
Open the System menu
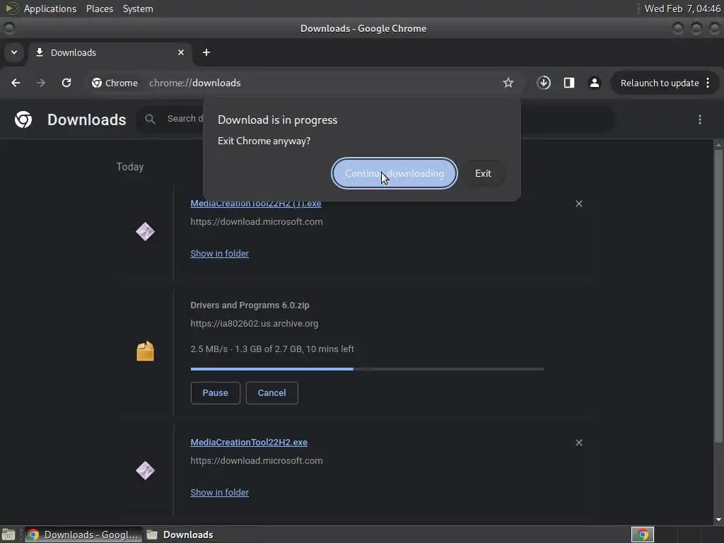(x=138, y=8)
